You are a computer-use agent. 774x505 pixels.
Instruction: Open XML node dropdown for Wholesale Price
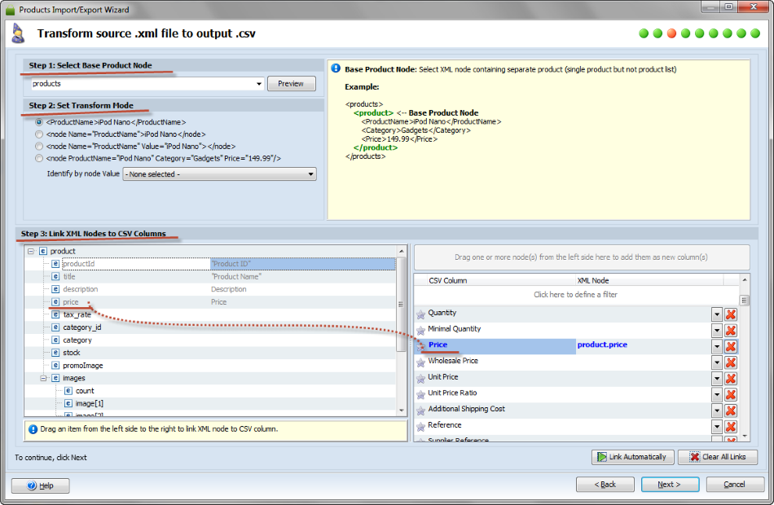[x=717, y=362]
